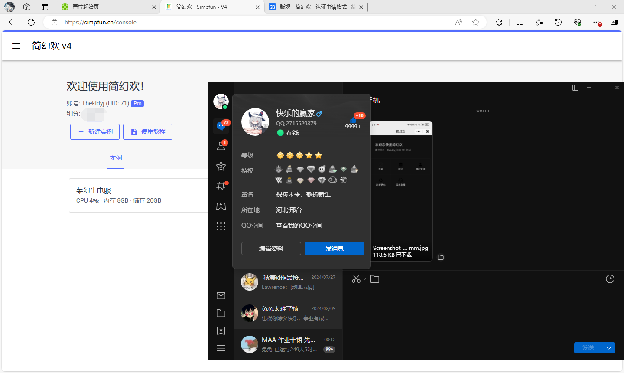Open the 莱幻生电服 instance card
The width and height of the screenshot is (624, 373).
pyautogui.click(x=139, y=195)
